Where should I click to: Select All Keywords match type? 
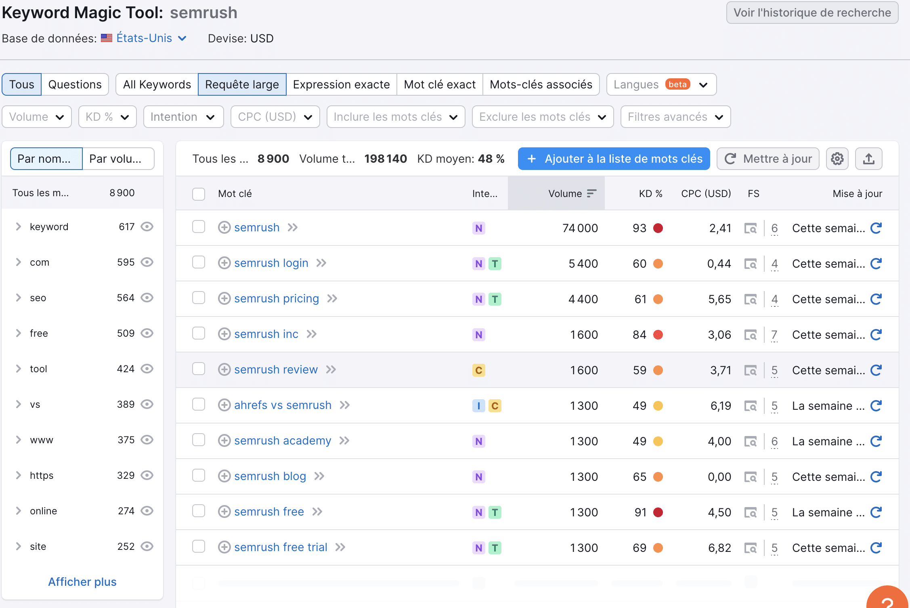coord(157,84)
